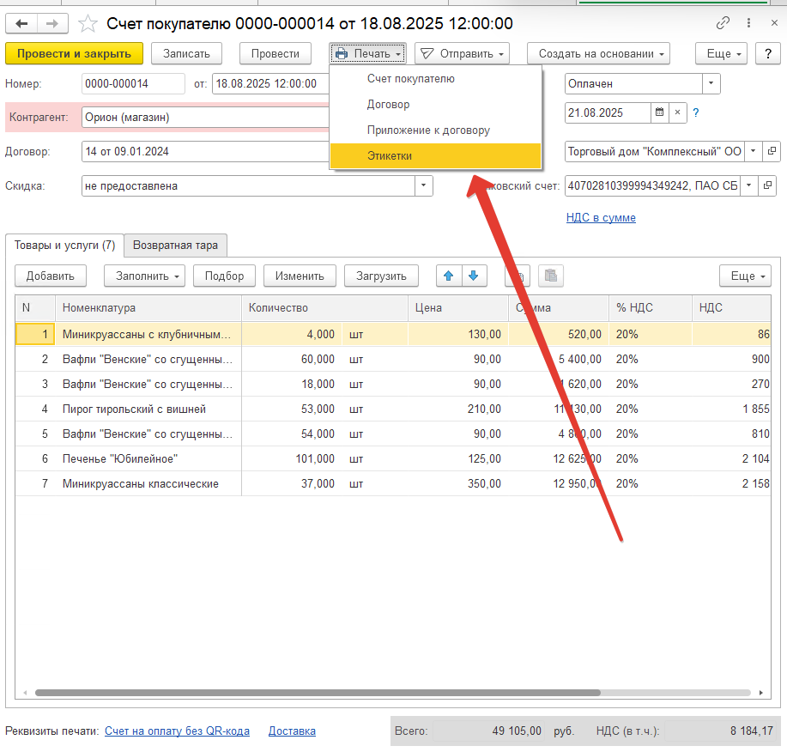The image size is (787, 752).
Task: Clear the 21.08.2025 date field
Action: click(x=678, y=112)
